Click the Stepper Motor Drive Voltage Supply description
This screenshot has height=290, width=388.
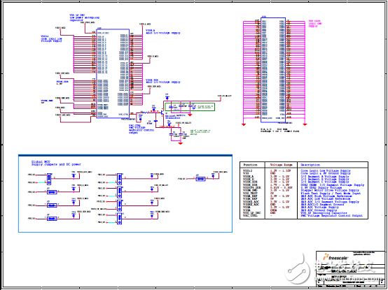point(330,190)
